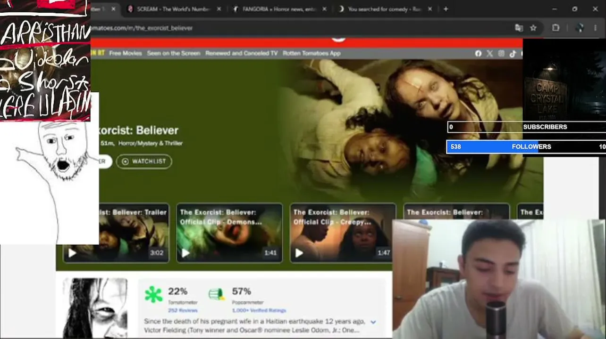Play the 3:02 Exorcist: Believer Trailer

point(72,253)
